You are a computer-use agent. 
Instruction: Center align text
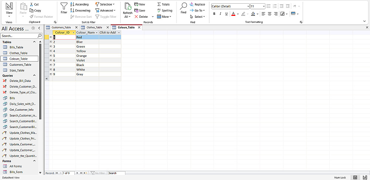270,14
